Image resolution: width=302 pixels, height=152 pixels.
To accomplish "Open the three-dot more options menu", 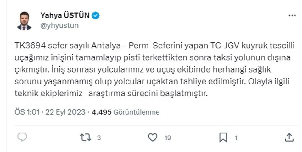I will coord(292,15).
